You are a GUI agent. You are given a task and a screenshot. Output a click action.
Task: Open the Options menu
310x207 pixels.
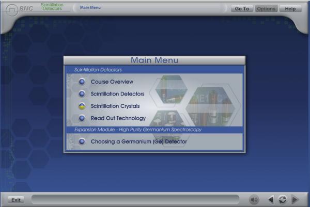pos(267,9)
